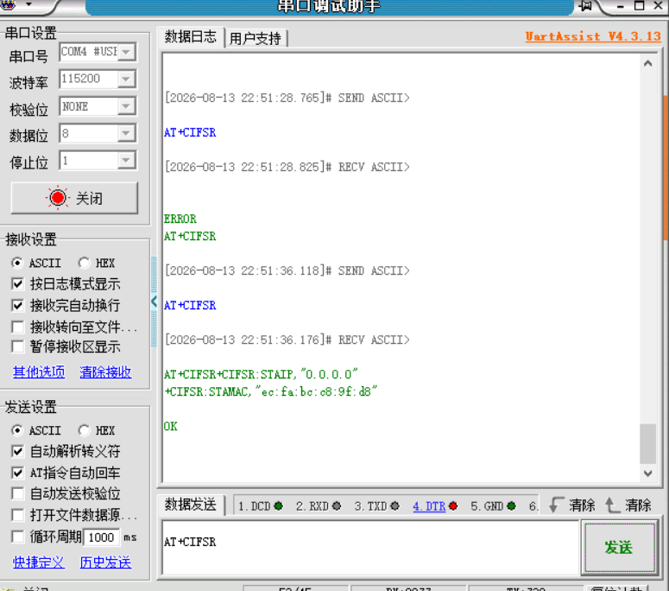Click up-arrow 清除 button to clear
This screenshot has height=591, width=669.
click(628, 505)
